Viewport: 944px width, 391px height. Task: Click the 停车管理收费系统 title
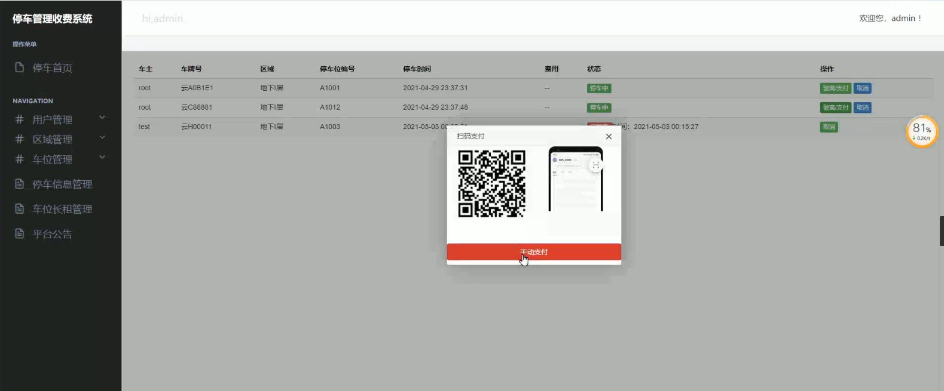(x=53, y=19)
